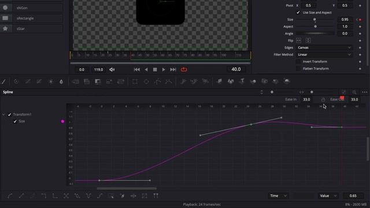
Task: Open the Filter Method dropdown showing Linear
Action: click(324, 55)
